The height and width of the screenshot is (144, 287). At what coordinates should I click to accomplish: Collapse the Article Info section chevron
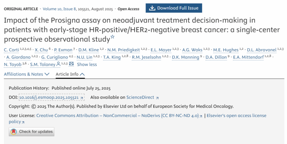pos(83,74)
